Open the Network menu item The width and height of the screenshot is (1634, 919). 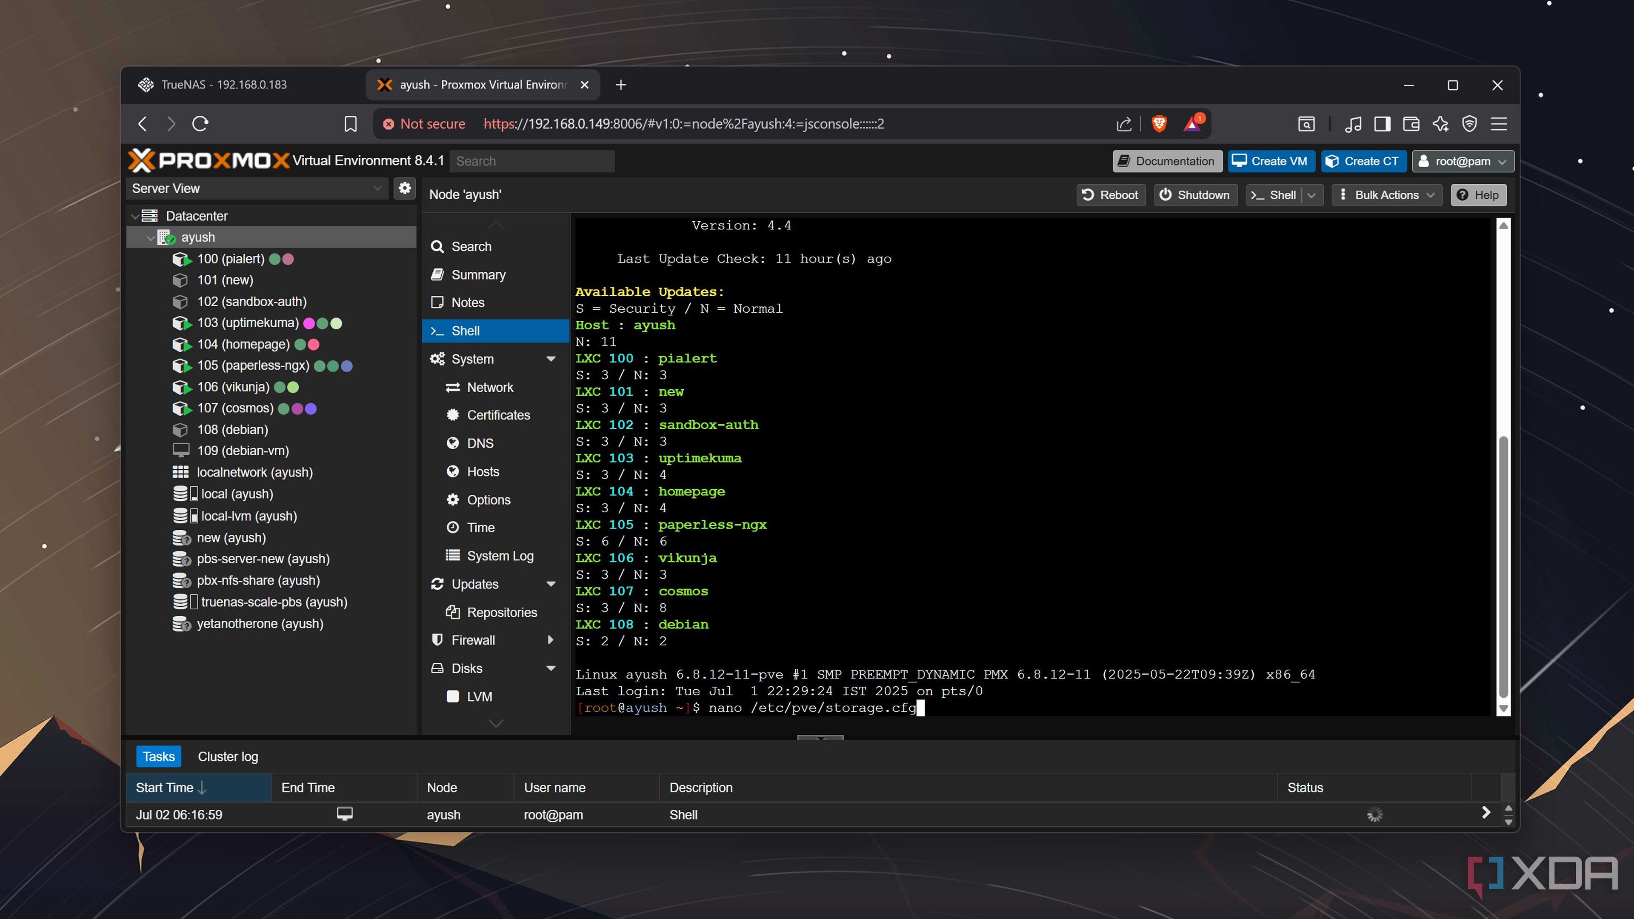[495, 387]
